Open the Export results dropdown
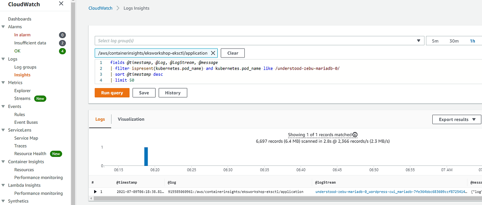The height and width of the screenshot is (205, 482). tap(457, 120)
